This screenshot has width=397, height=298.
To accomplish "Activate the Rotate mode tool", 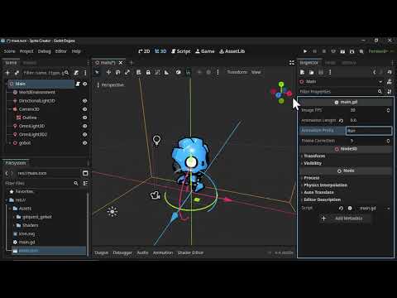I will point(117,72).
